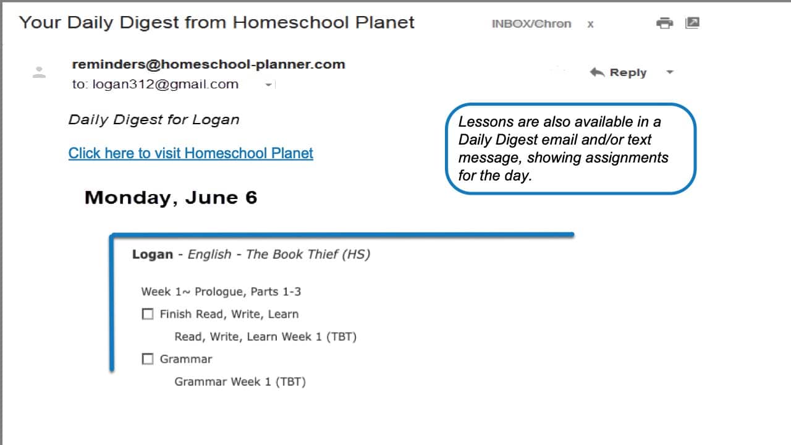Check the Grammar assignment checkbox
This screenshot has width=791, height=445.
click(148, 359)
